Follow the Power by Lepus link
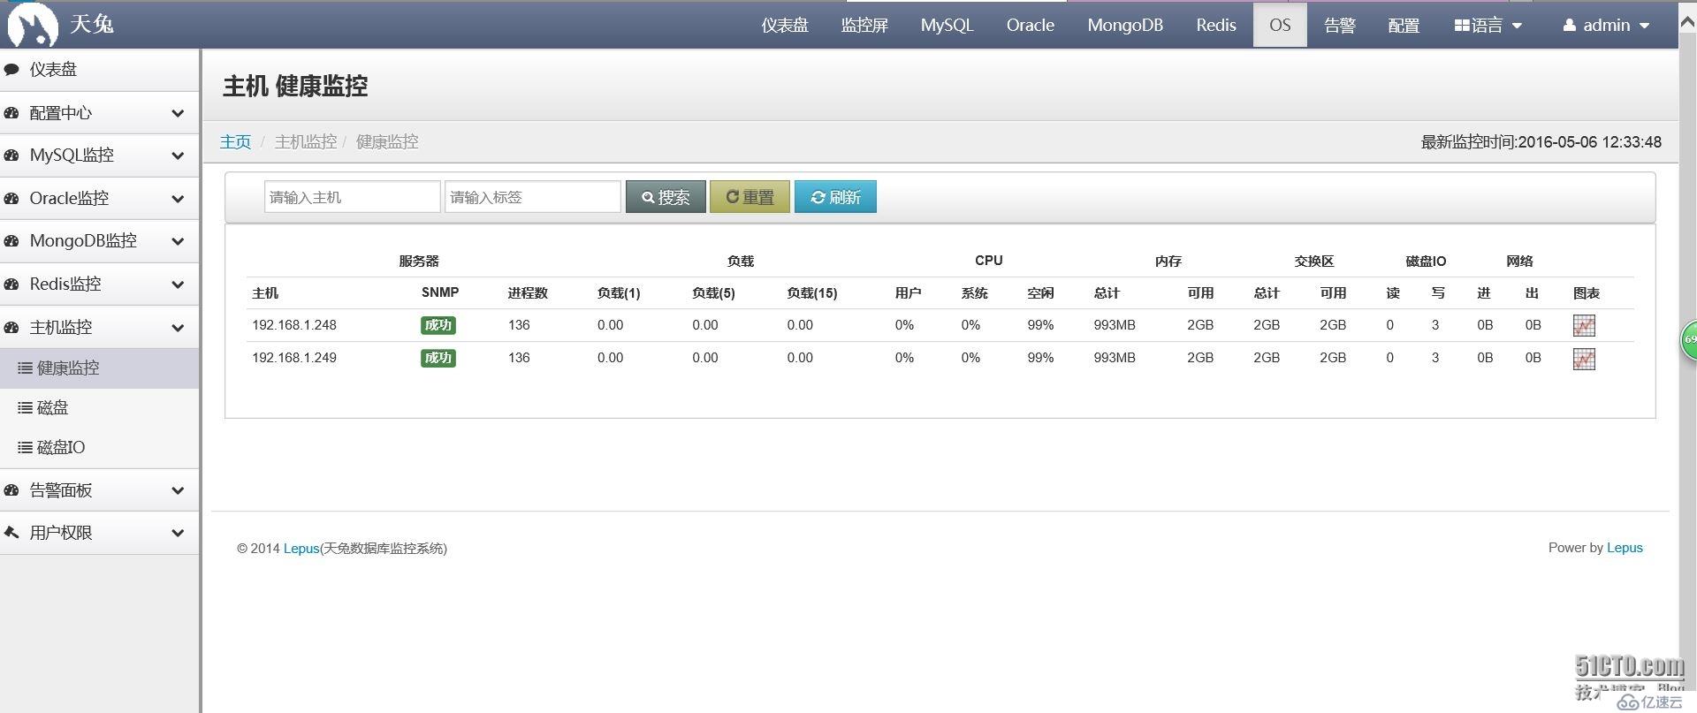 click(1625, 548)
